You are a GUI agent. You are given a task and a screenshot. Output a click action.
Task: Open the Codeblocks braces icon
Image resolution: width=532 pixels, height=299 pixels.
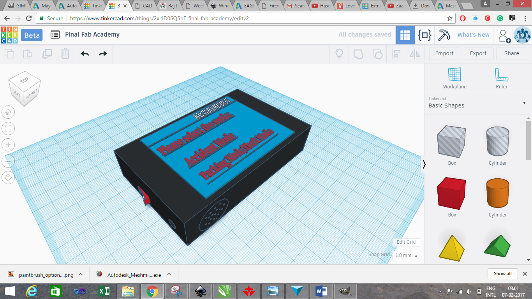424,35
